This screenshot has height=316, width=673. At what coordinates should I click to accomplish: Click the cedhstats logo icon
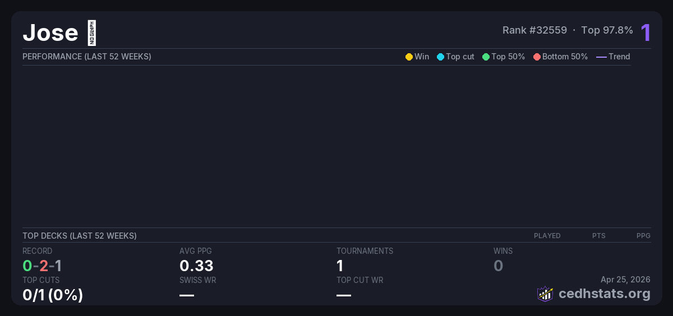pyautogui.click(x=545, y=294)
